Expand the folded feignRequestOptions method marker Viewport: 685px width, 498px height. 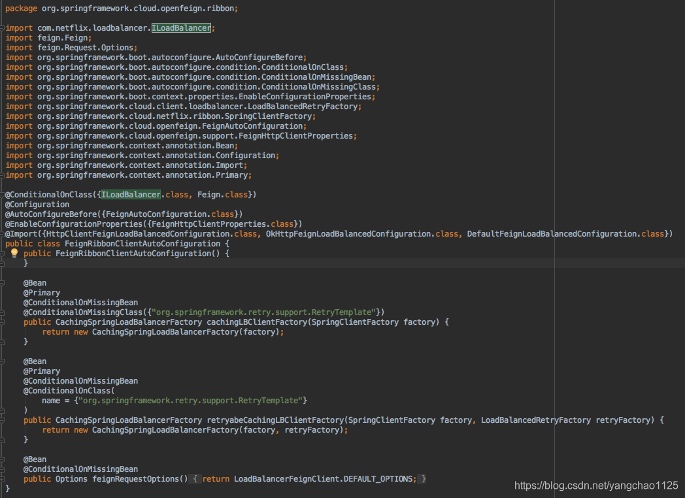(x=2, y=479)
